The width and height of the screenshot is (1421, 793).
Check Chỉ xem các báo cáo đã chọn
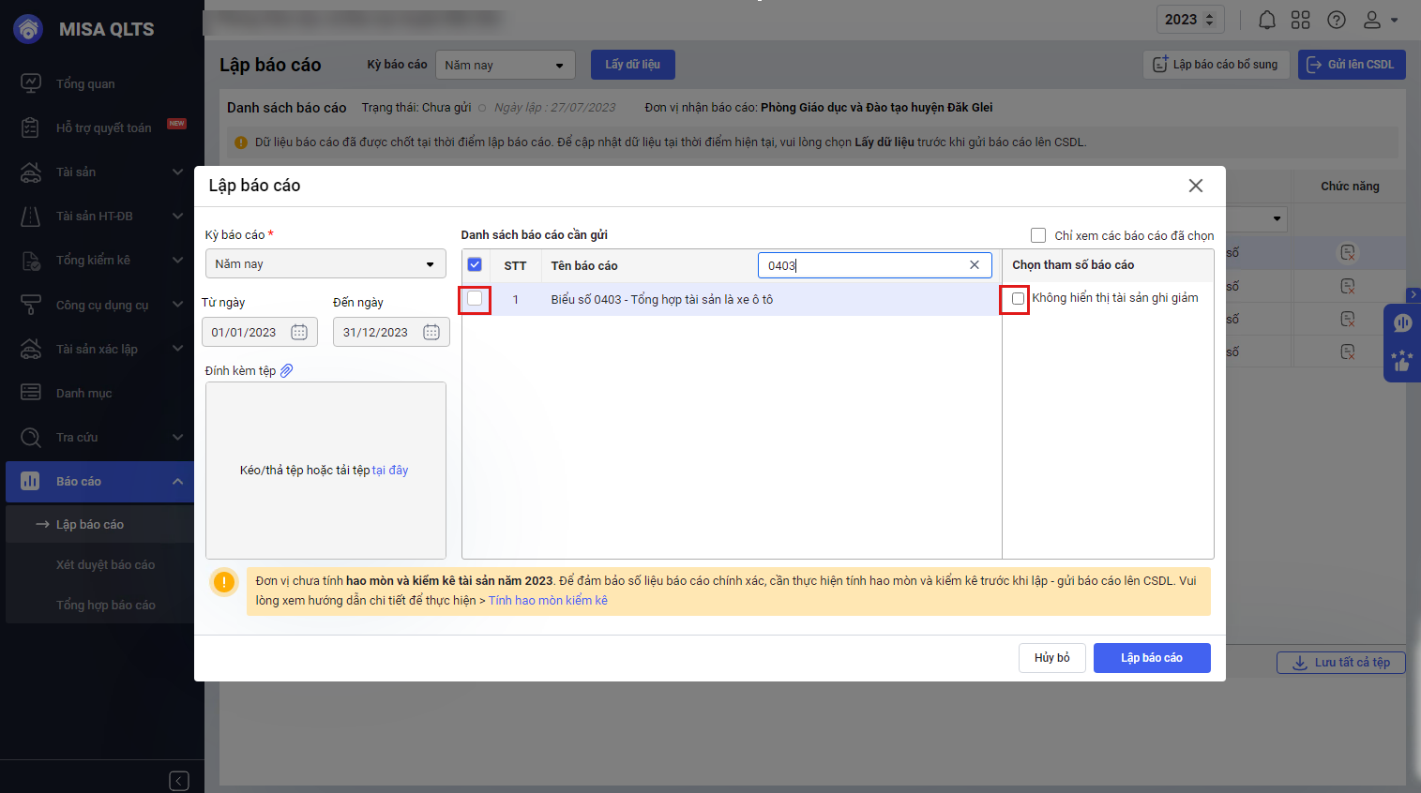pos(1038,235)
